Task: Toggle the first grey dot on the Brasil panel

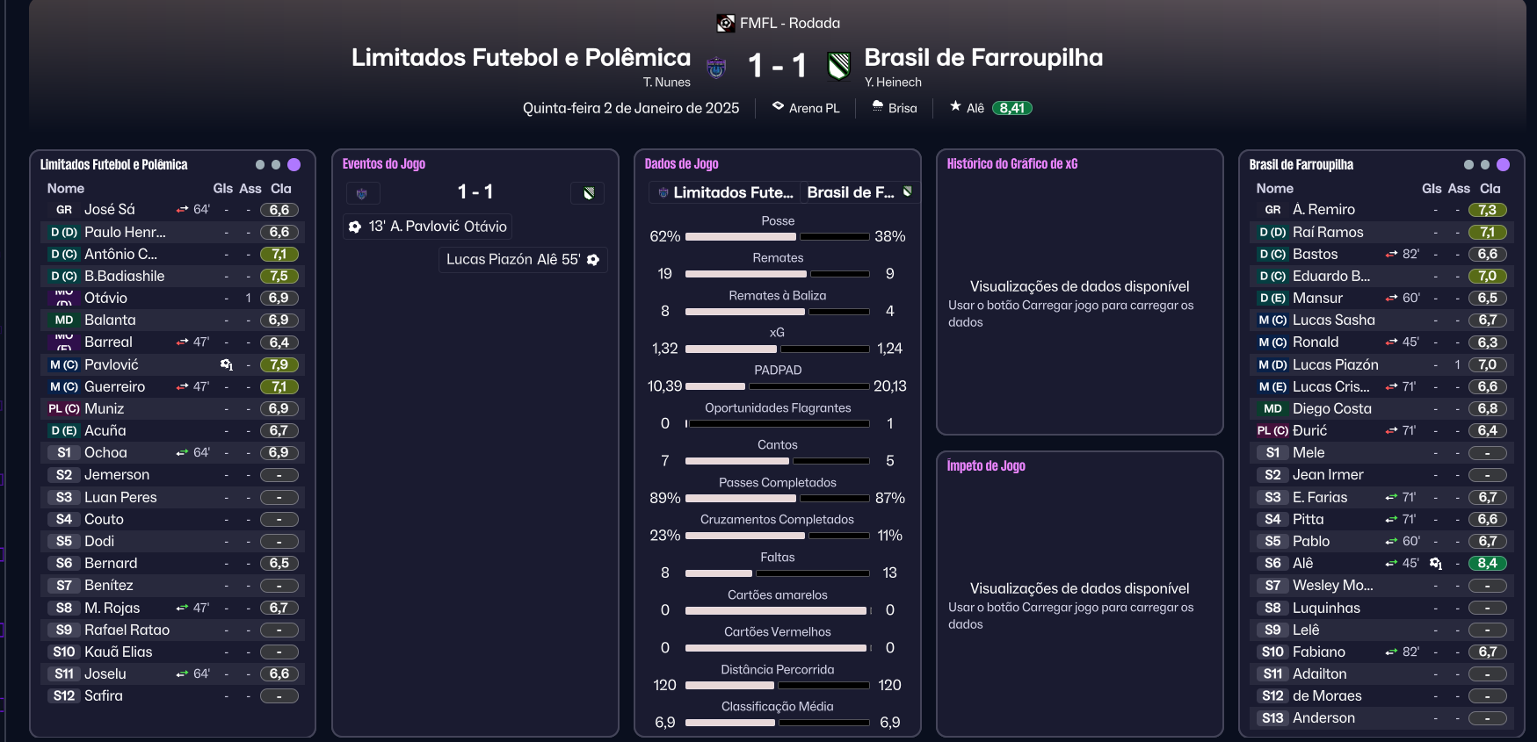Action: (x=1469, y=164)
